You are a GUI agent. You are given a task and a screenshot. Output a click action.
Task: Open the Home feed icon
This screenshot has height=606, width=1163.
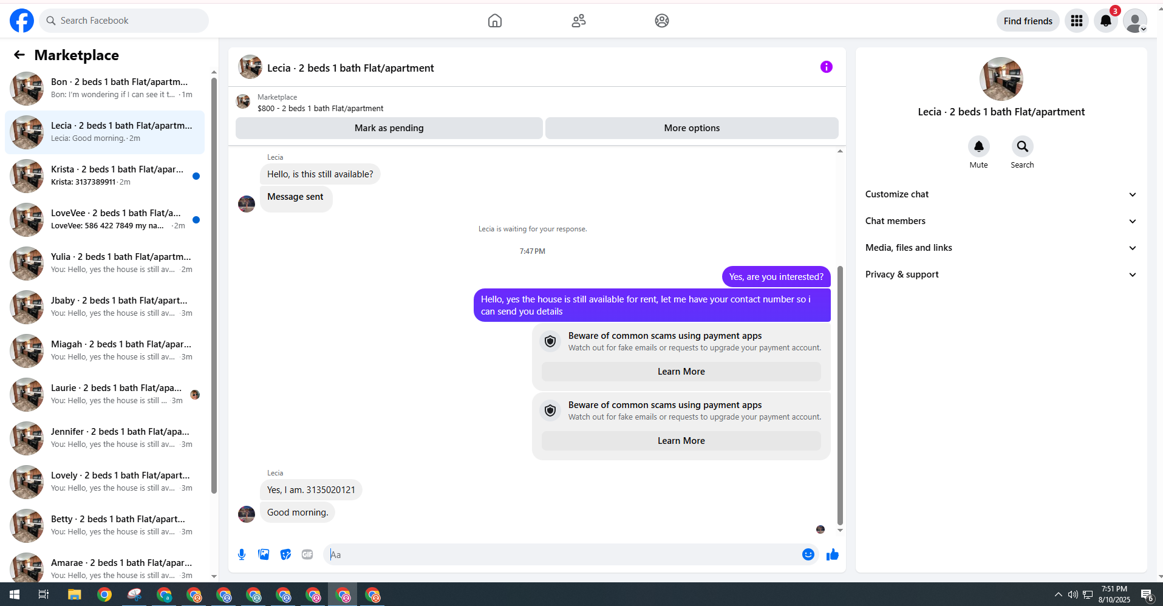[x=495, y=21]
